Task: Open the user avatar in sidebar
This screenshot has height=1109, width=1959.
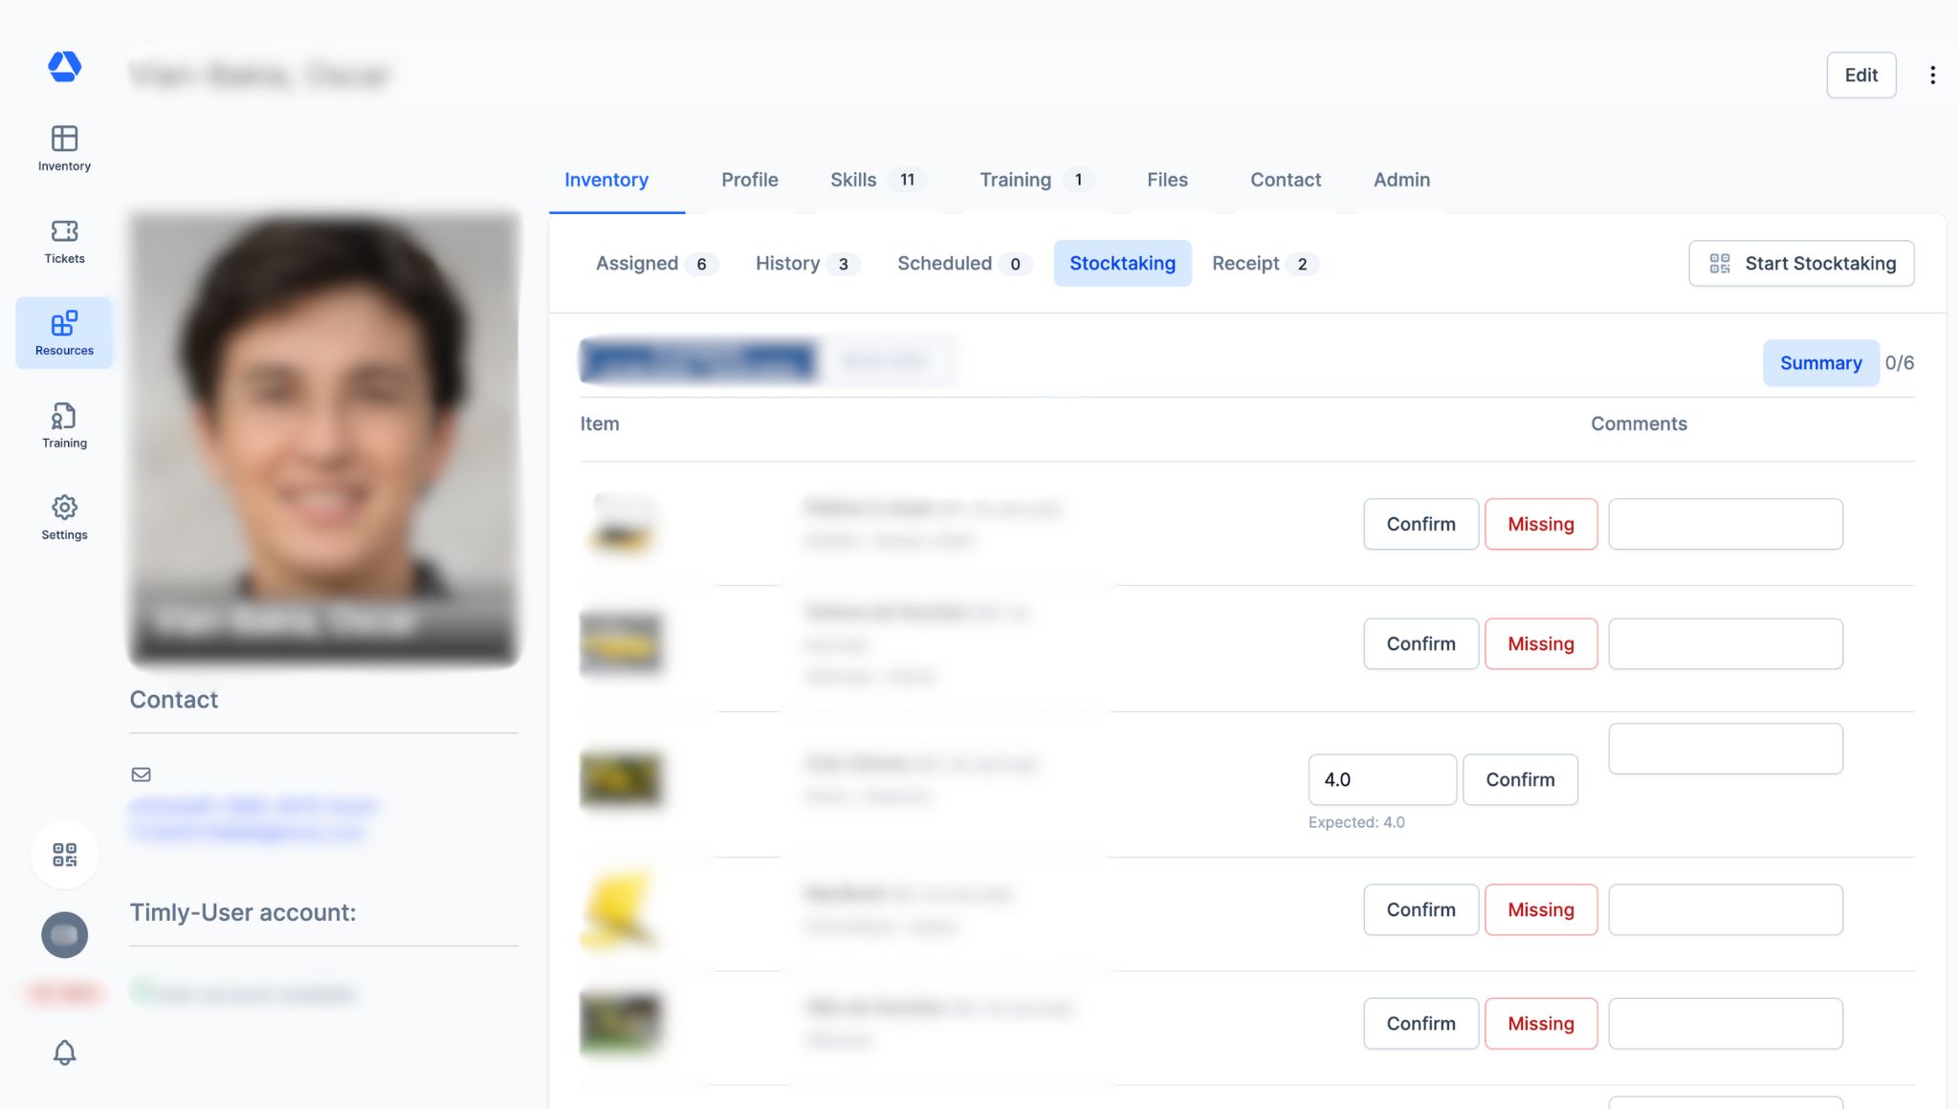Action: [64, 935]
